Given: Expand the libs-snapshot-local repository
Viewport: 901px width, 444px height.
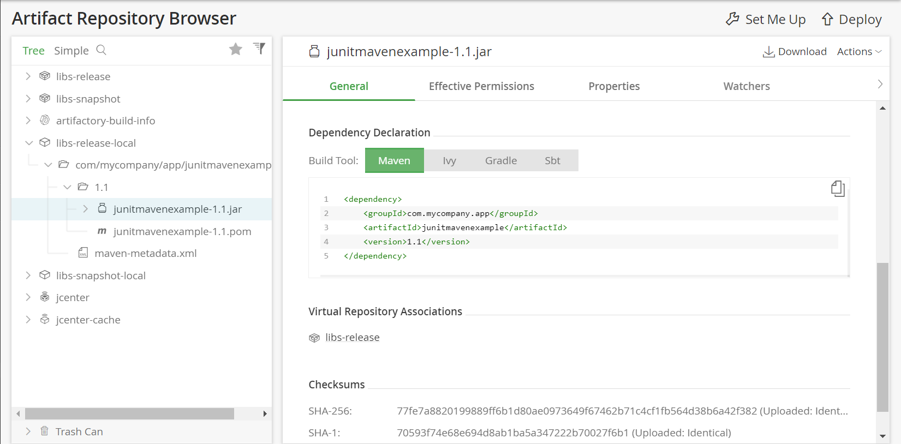Looking at the screenshot, I should pyautogui.click(x=28, y=275).
